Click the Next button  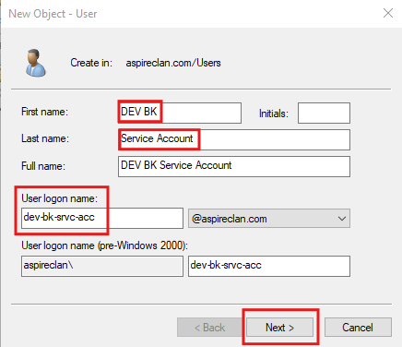(x=279, y=328)
